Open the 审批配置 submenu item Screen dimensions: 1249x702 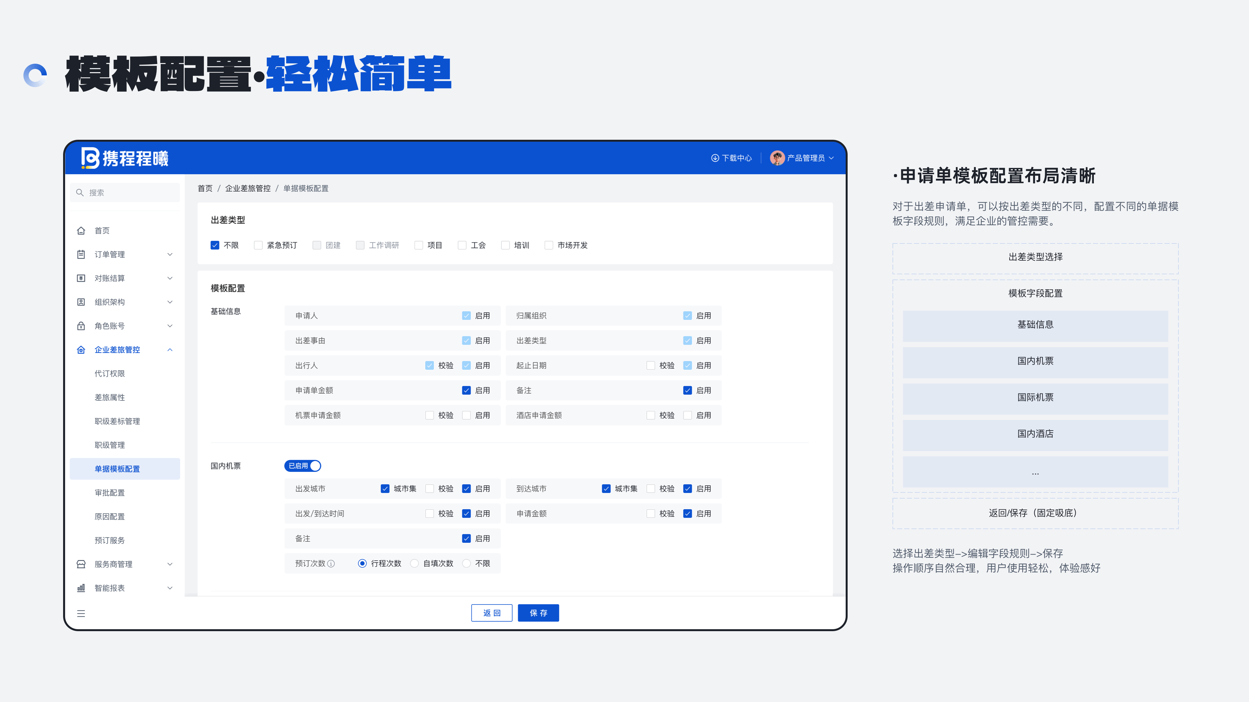(x=110, y=493)
